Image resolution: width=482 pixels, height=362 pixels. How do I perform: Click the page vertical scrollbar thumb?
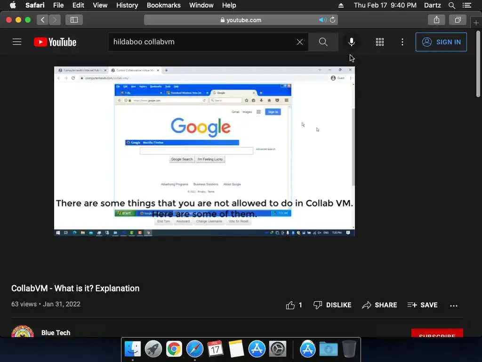point(478,64)
